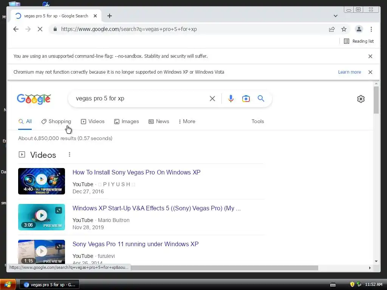Switch to the Videos tab

pyautogui.click(x=93, y=121)
